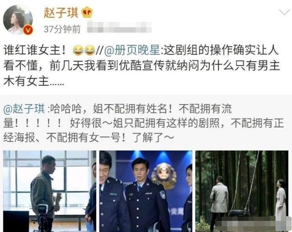
Task: View the office scene photo thumbnail
Action: tap(50, 191)
